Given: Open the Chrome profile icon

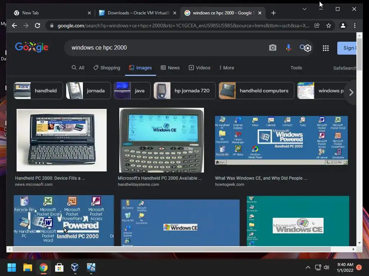Looking at the screenshot, I should click(x=343, y=26).
